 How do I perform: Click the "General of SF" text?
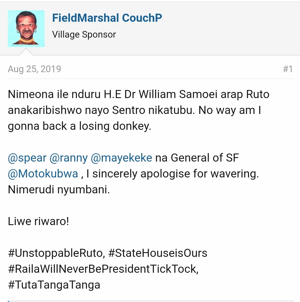[x=205, y=158]
